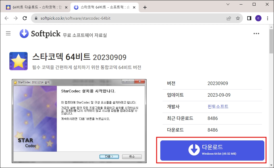
Task: Click the update date 2023-09-09
Action: pyautogui.click(x=219, y=95)
